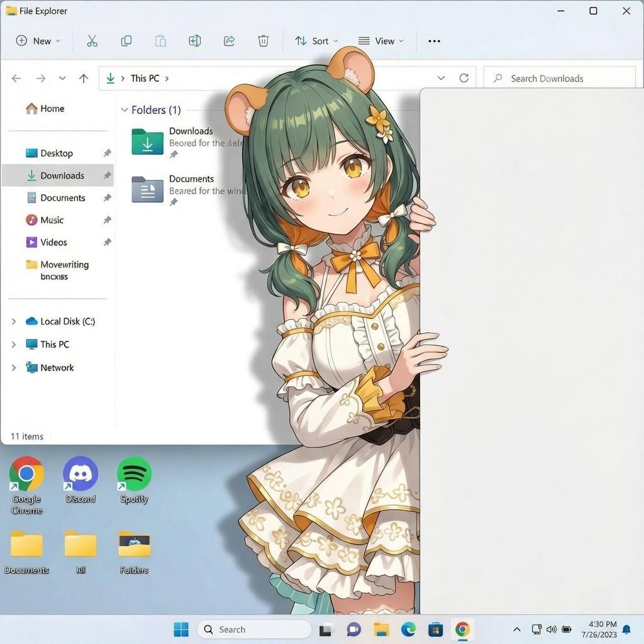Screen dimensions: 644x644
Task: Navigate up one level with the up arrow
Action: point(83,78)
